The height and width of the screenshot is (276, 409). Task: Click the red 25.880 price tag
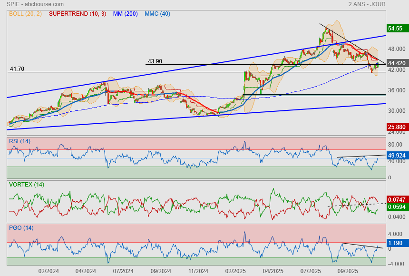pos(397,127)
